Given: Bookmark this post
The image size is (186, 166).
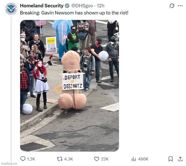Looking at the screenshot, I should 171,159.
